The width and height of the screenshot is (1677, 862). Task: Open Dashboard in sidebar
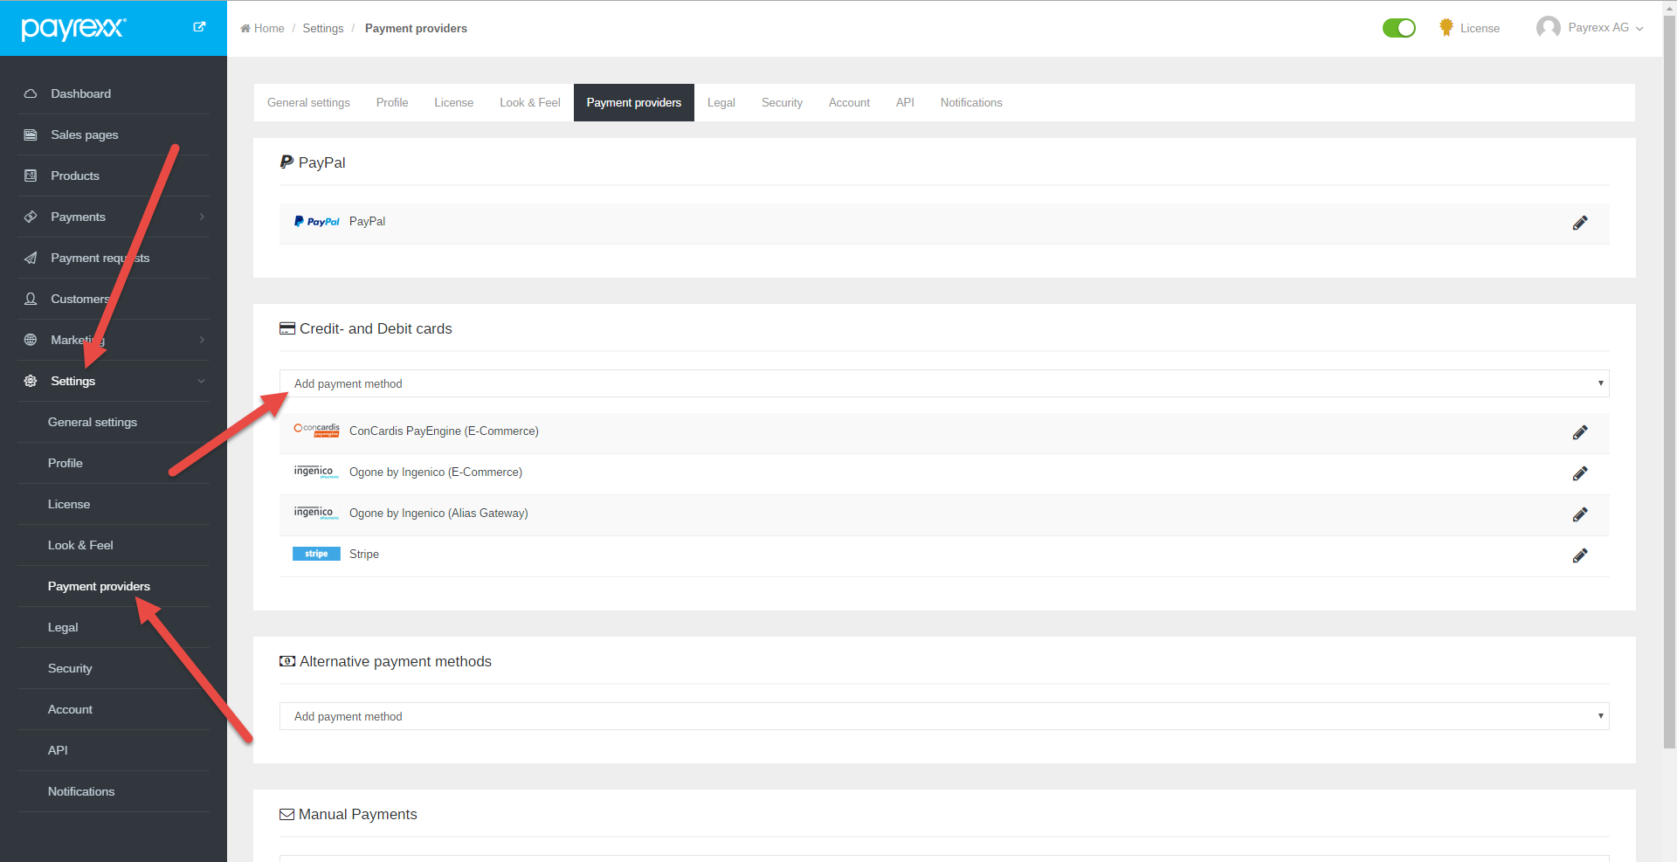coord(80,93)
